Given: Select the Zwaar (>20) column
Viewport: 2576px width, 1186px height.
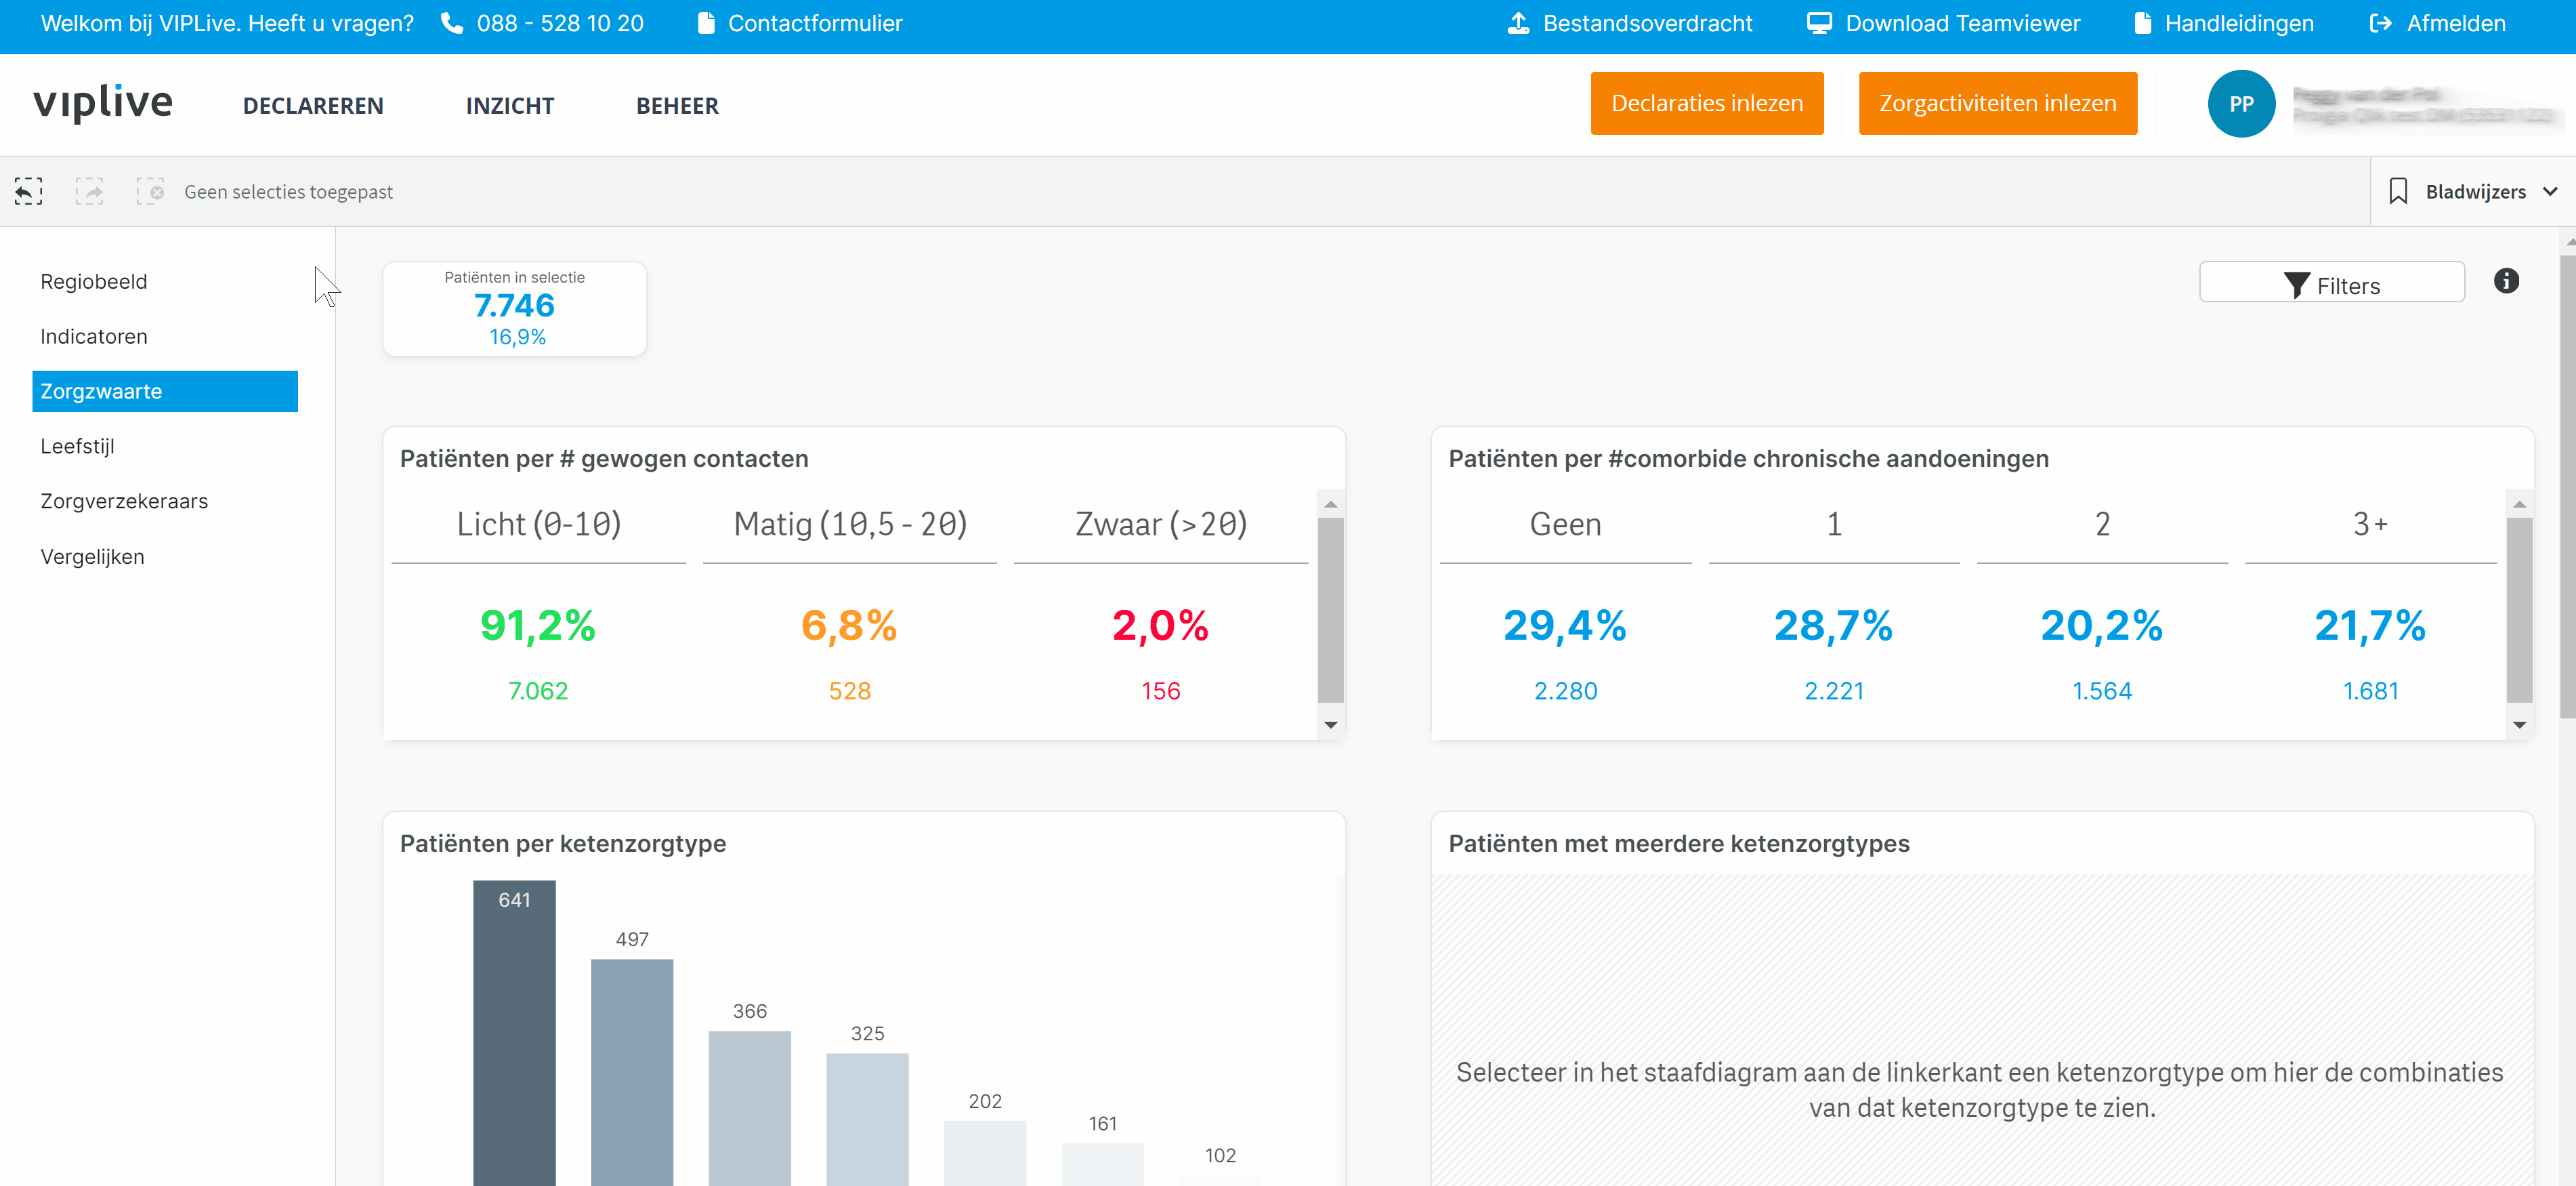Looking at the screenshot, I should pos(1161,525).
